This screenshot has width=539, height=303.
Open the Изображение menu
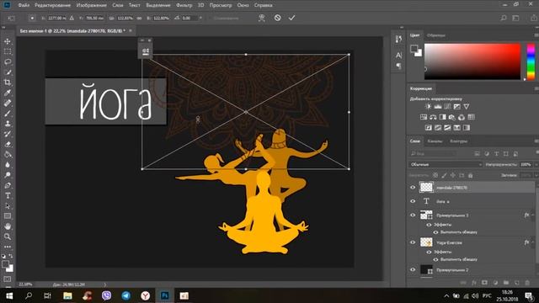click(92, 5)
